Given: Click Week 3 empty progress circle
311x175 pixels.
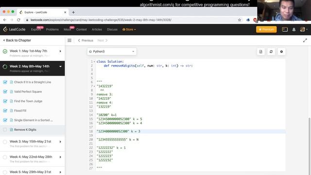Looking at the screenshot, I should click(5, 142).
